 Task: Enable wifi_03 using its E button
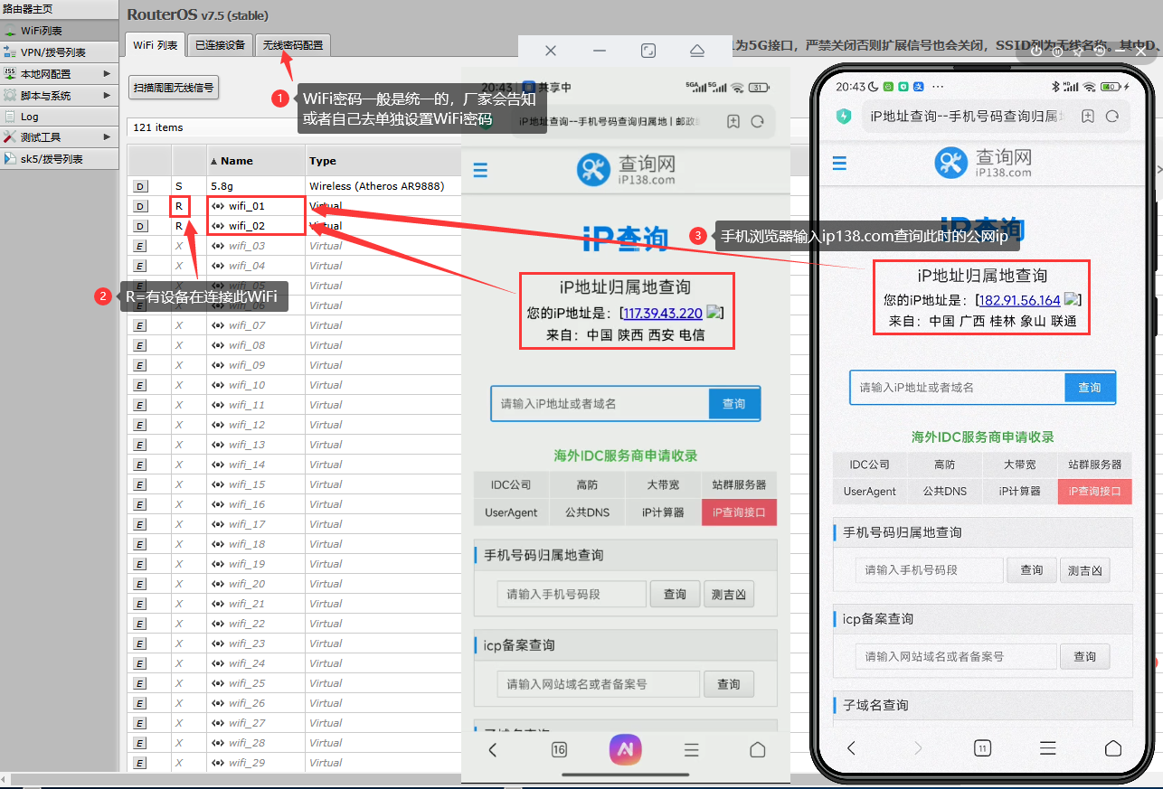click(x=140, y=246)
